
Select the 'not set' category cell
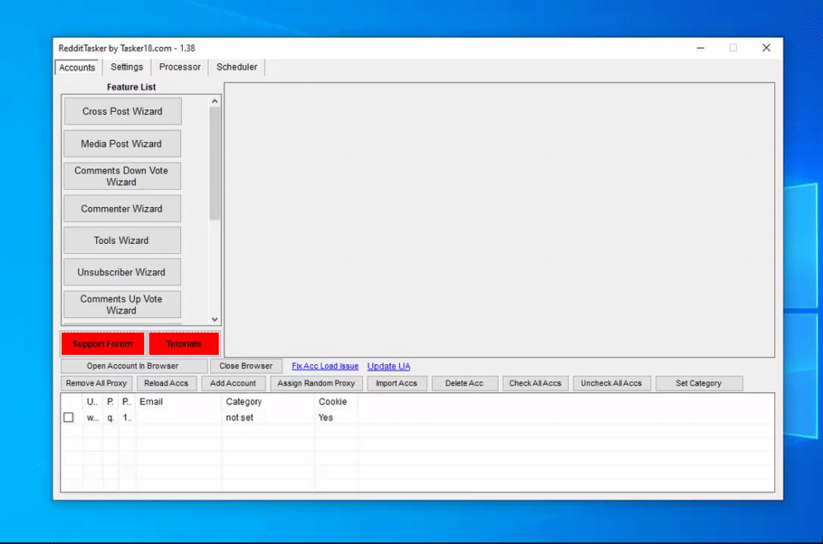coord(267,417)
